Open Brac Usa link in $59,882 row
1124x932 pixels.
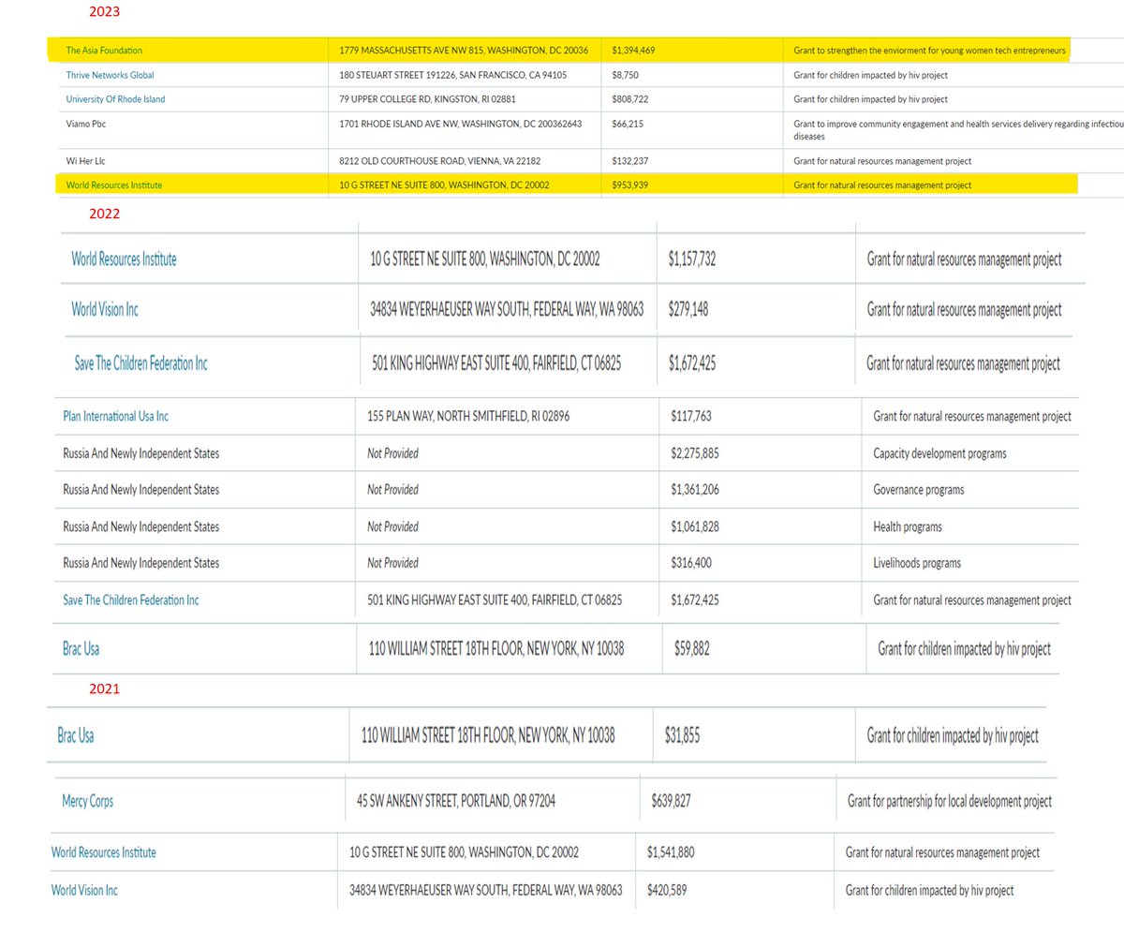pos(81,648)
